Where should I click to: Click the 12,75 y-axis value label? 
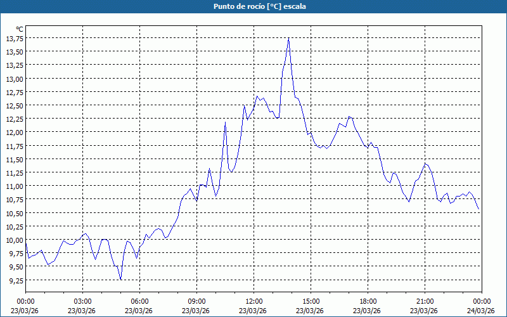[15, 92]
